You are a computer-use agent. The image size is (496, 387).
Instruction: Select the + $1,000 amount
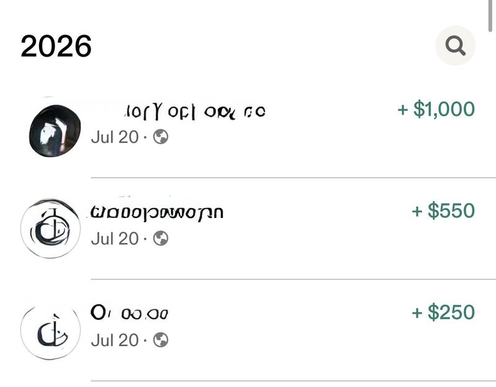pyautogui.click(x=436, y=109)
